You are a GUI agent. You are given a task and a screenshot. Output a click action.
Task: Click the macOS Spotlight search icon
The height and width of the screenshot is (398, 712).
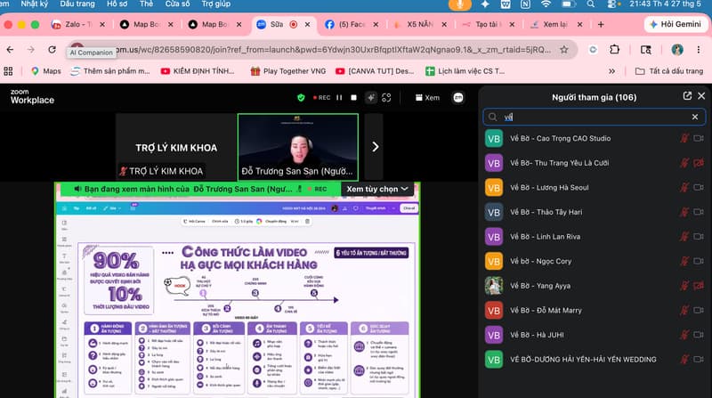click(590, 4)
